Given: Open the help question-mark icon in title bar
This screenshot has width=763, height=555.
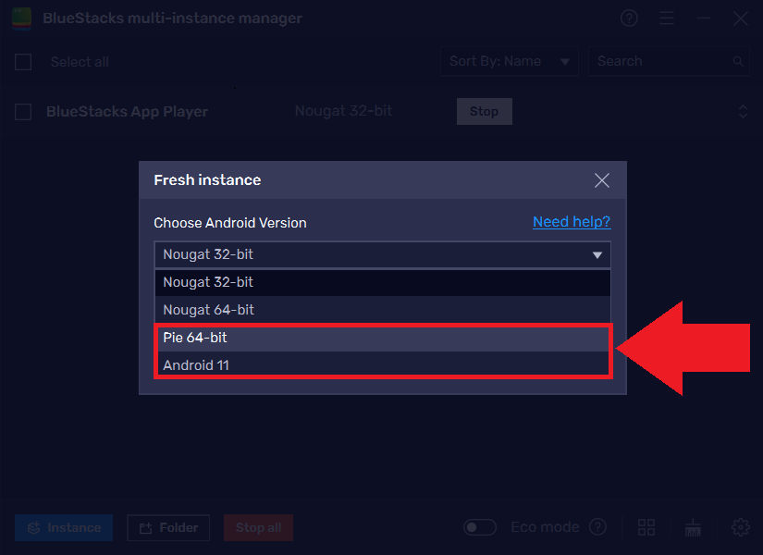Looking at the screenshot, I should pyautogui.click(x=629, y=18).
